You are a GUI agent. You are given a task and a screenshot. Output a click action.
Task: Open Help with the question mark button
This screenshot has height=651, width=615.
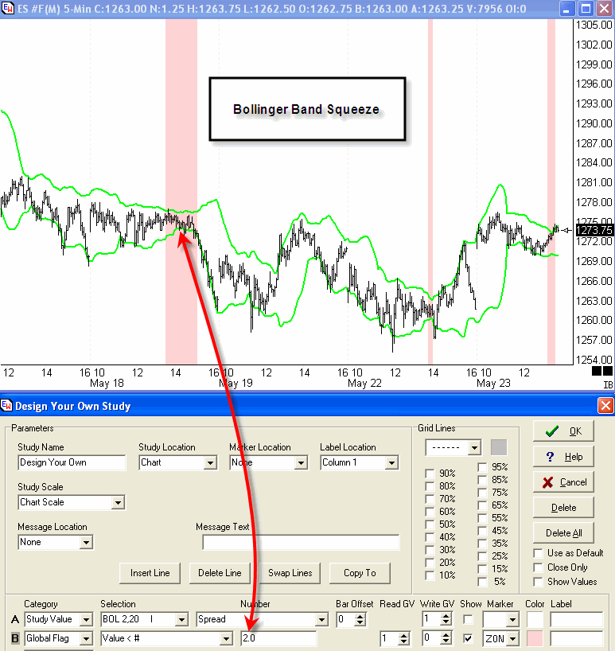click(564, 457)
